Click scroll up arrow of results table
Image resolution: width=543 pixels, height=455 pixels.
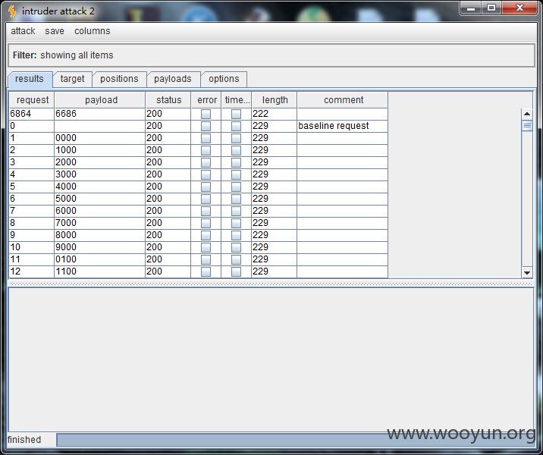(527, 114)
